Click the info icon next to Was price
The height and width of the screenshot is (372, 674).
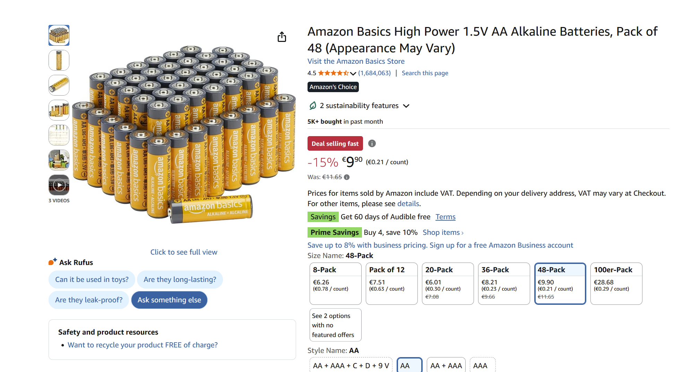[347, 177]
